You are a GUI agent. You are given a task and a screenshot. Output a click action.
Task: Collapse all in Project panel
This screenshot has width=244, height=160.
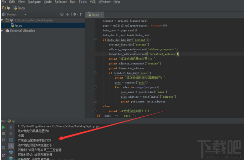[67, 14]
